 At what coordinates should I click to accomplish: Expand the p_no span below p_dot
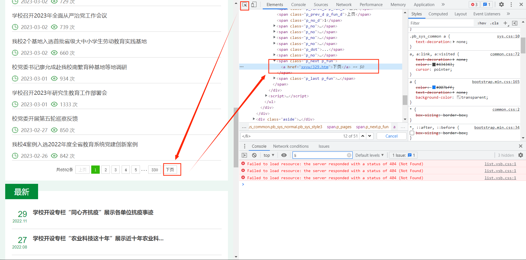275,55
